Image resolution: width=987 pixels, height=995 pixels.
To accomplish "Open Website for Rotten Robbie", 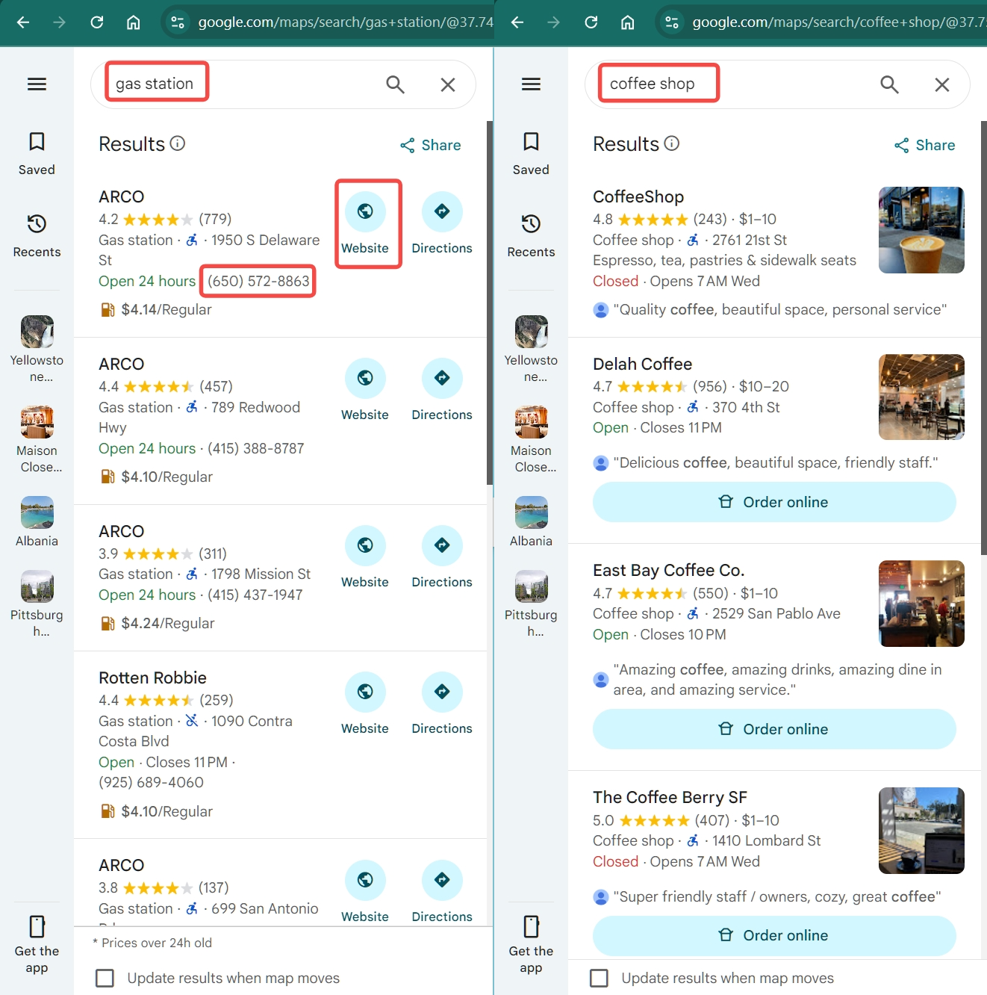I will click(365, 704).
